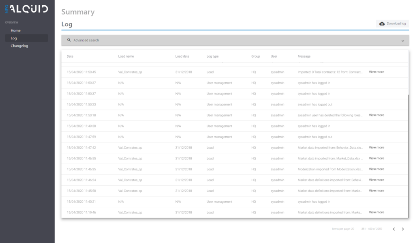Click 'User management' in the 11:50:18 row
The width and height of the screenshot is (415, 243).
[219, 115]
